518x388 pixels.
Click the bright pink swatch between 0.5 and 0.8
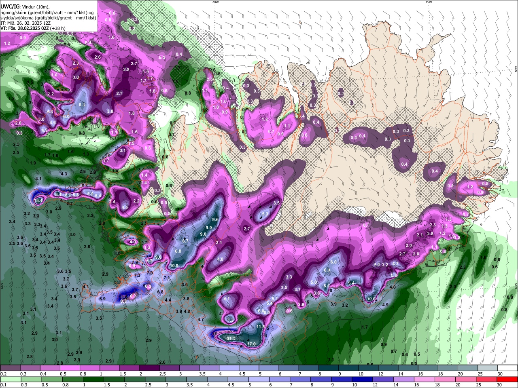click(70, 368)
